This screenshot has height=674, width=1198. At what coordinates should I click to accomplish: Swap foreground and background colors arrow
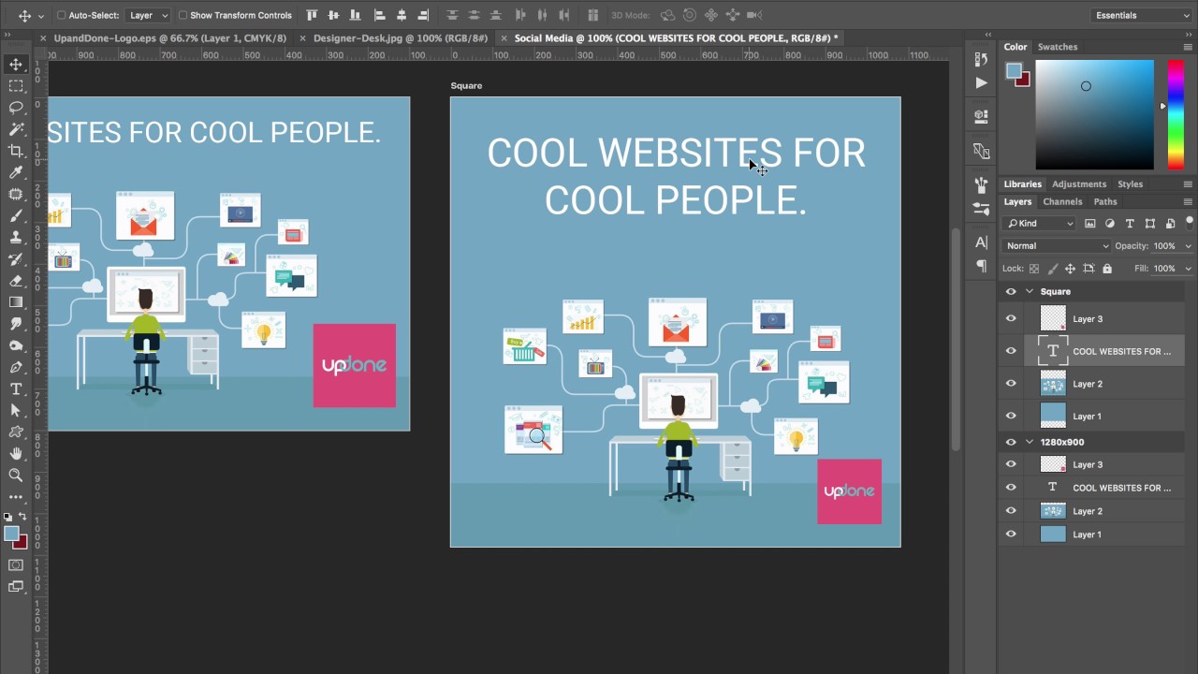(22, 517)
